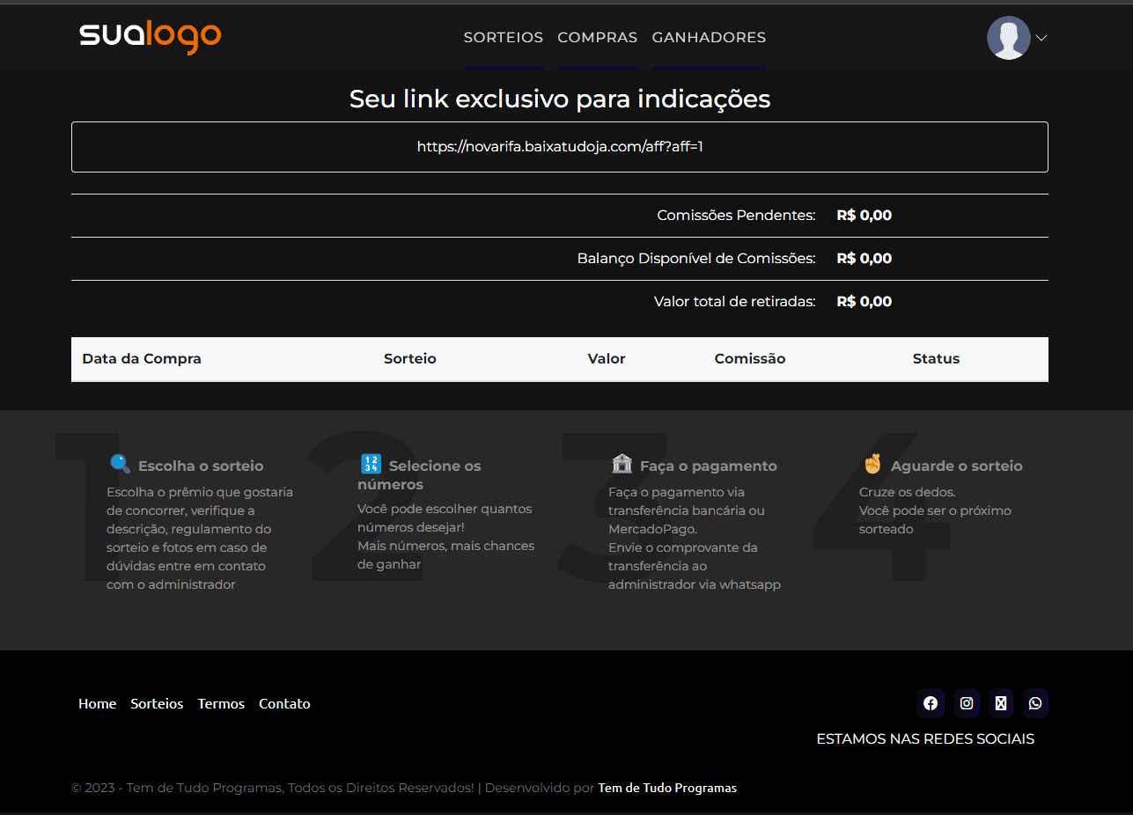Viewport: 1133px width, 815px height.
Task: Expand the profile dropdown chevron
Action: pyautogui.click(x=1041, y=38)
